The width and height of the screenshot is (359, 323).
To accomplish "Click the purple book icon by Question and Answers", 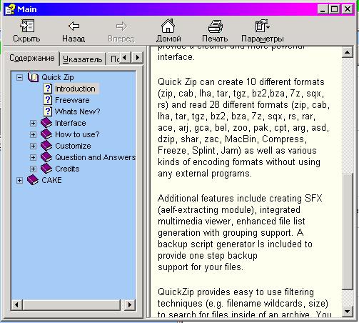I will click(46, 157).
